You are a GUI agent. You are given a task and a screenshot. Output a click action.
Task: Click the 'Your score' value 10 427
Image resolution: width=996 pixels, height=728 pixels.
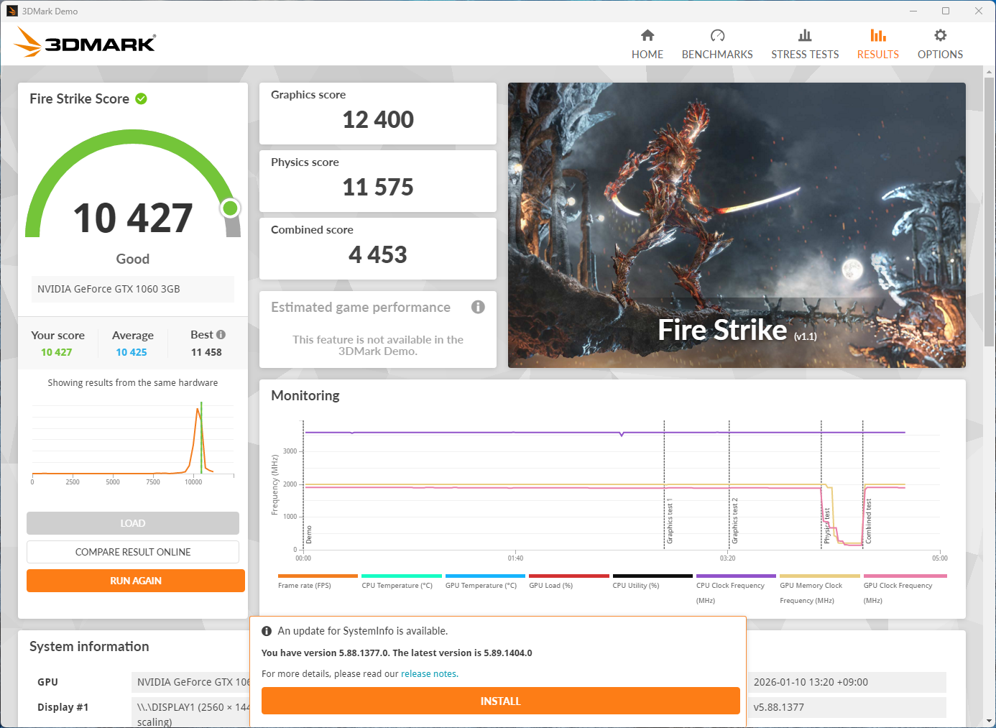click(x=57, y=352)
